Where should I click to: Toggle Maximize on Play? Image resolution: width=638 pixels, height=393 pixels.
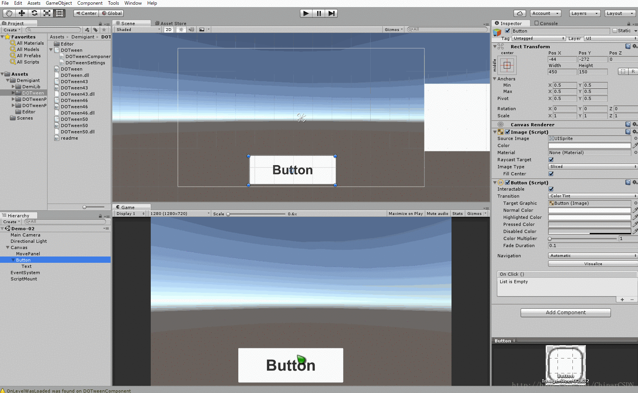click(406, 214)
